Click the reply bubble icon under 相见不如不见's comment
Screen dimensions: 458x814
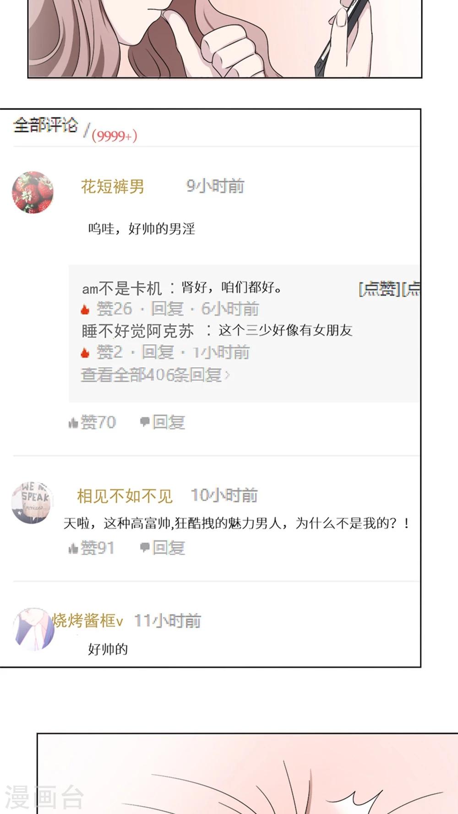(x=145, y=547)
